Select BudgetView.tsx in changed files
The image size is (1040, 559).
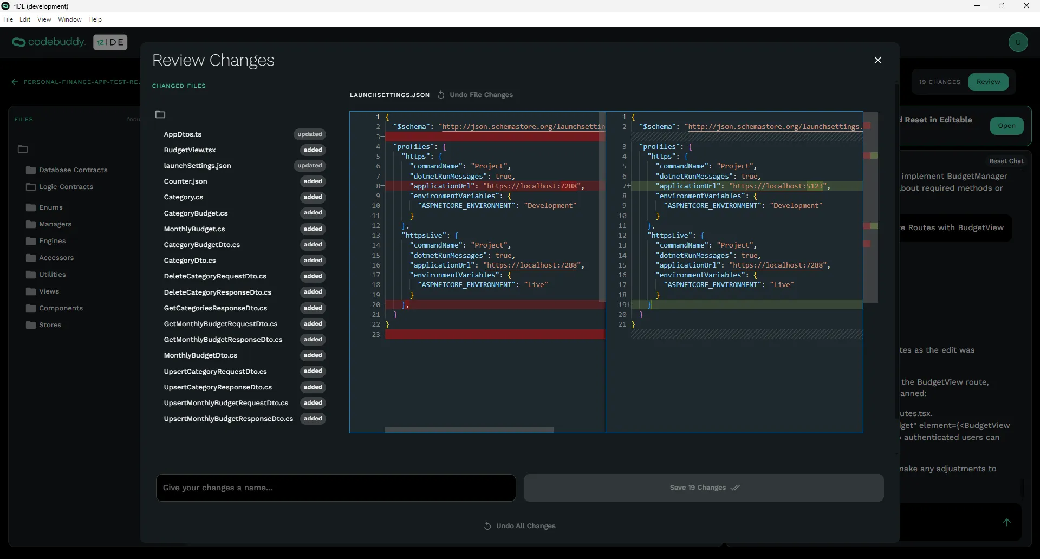[190, 150]
